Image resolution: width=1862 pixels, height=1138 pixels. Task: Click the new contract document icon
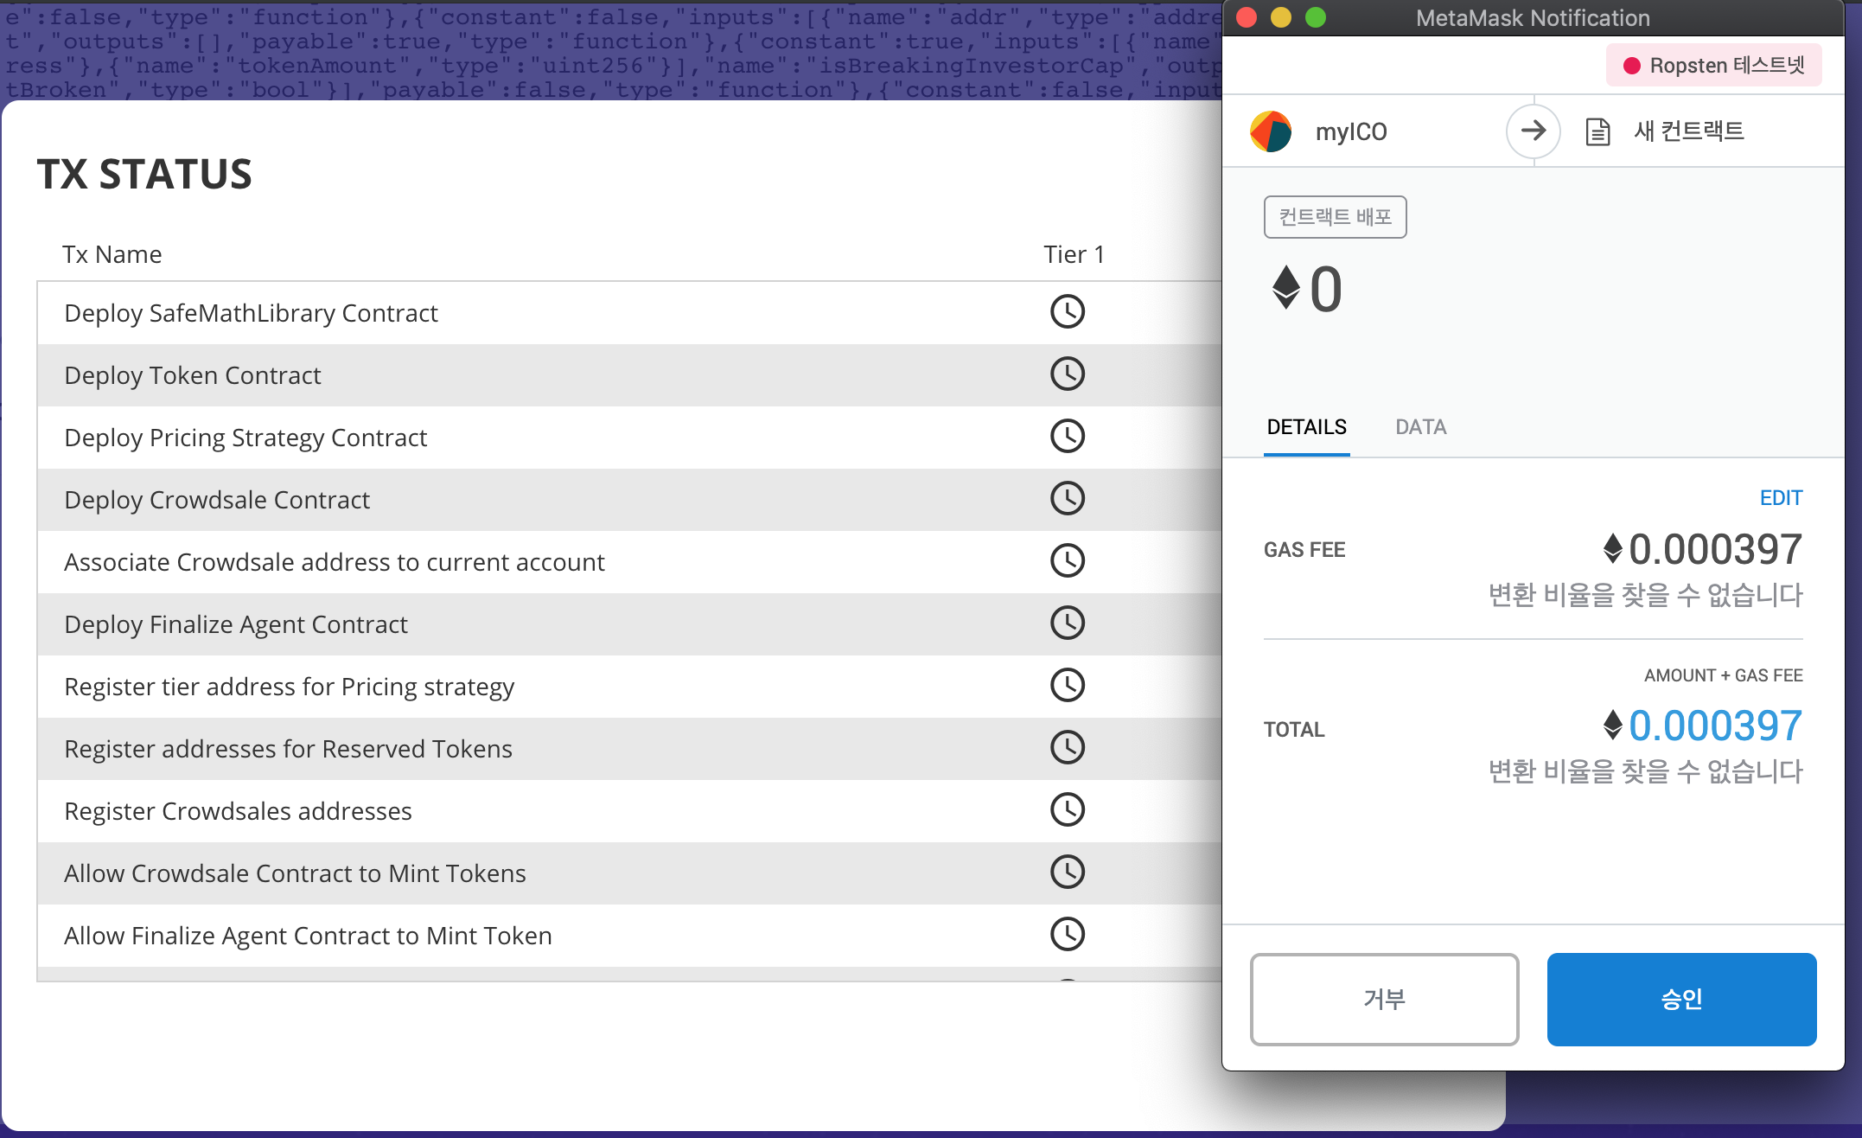pyautogui.click(x=1597, y=131)
